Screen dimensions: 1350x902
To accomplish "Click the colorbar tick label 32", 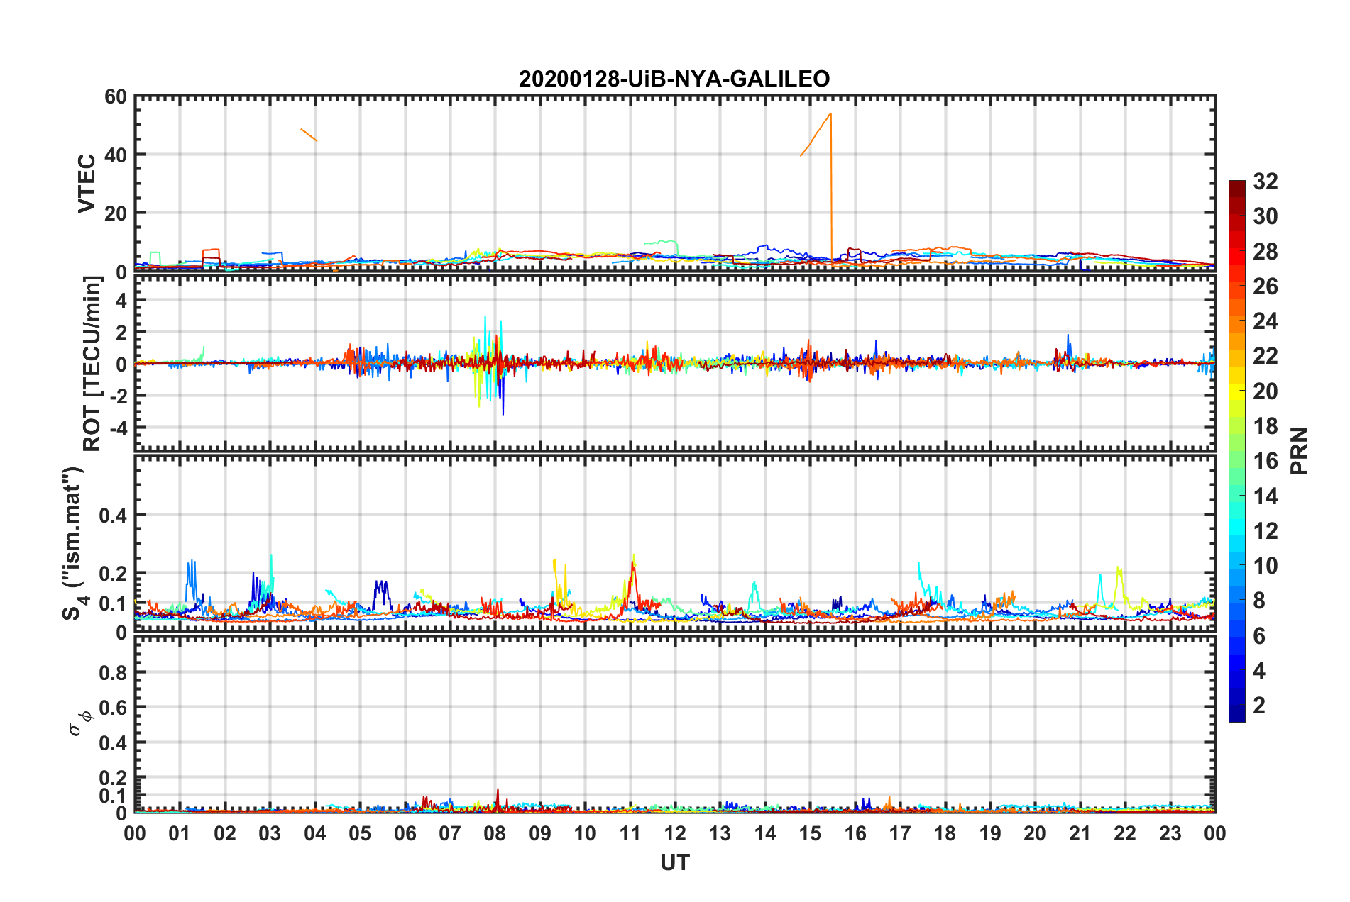I will pos(1265,182).
